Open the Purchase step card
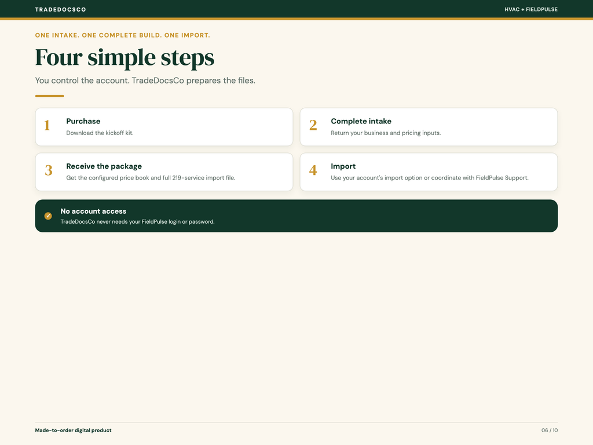 (x=164, y=127)
